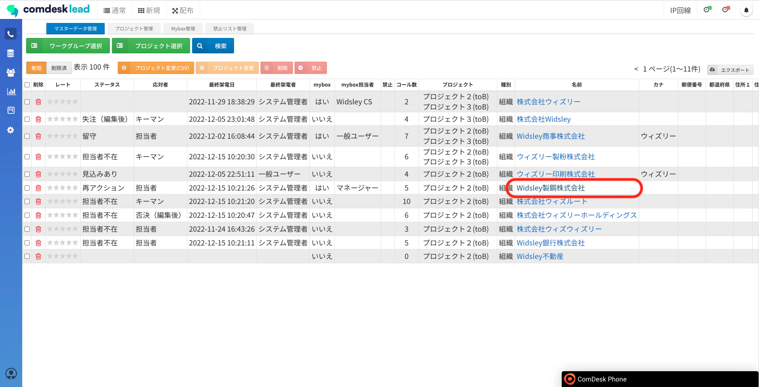The width and height of the screenshot is (759, 387).
Task: Switch to Mybox管理 tab
Action: (183, 28)
